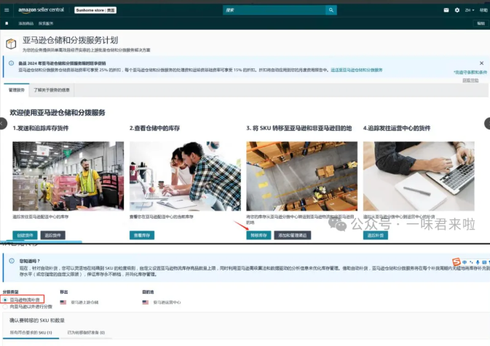
Task: Click the bookmark icon in favorites bar
Action: (6, 24)
